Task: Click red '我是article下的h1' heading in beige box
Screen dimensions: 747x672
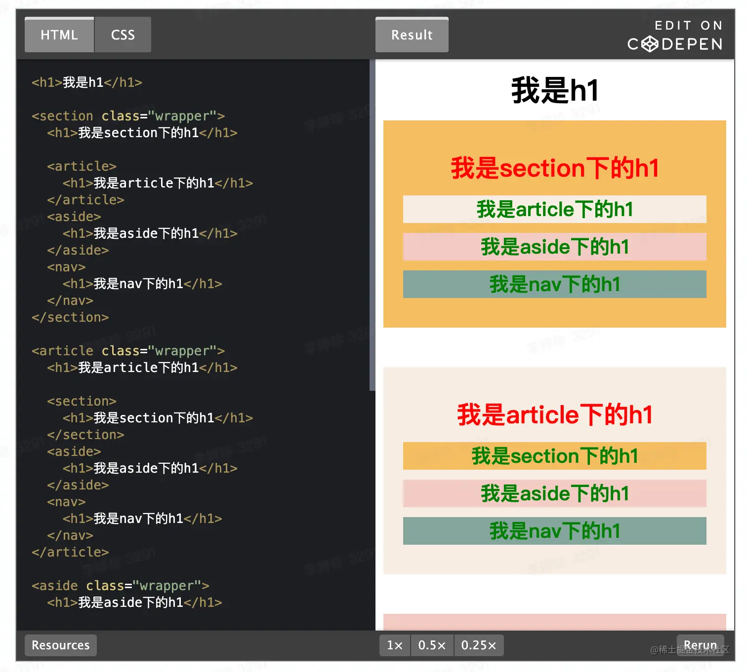Action: (x=555, y=415)
